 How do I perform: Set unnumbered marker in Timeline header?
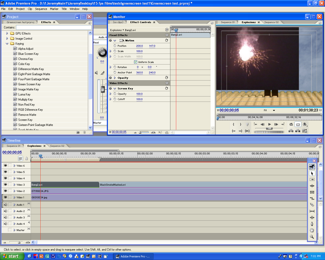pyautogui.click(x=27, y=159)
